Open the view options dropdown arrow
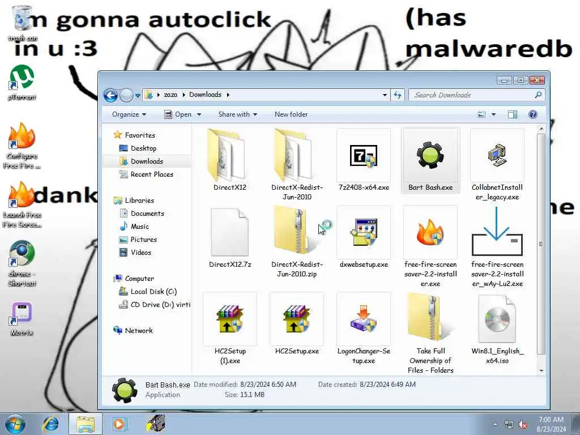 493,114
